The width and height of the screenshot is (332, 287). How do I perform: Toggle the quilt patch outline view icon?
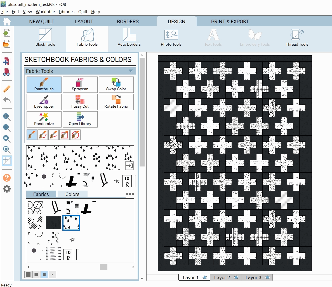click(x=7, y=161)
